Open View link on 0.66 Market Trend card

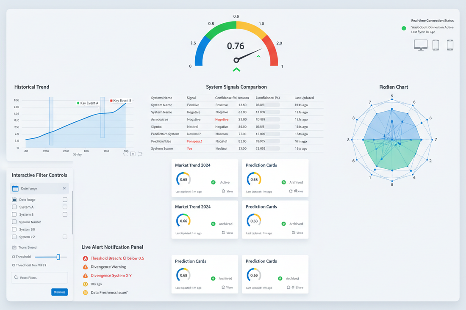click(230, 233)
